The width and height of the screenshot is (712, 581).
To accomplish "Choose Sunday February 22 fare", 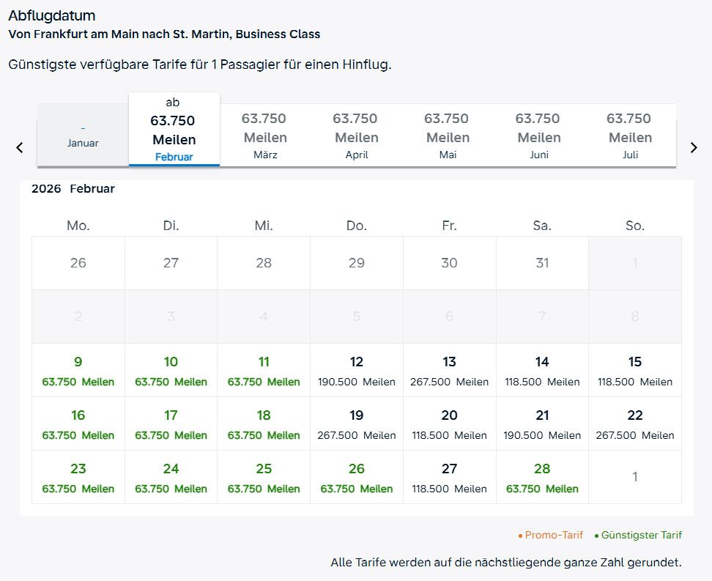I will point(635,424).
